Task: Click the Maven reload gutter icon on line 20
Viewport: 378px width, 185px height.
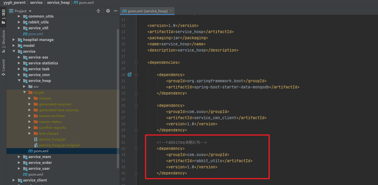Action: (x=129, y=75)
